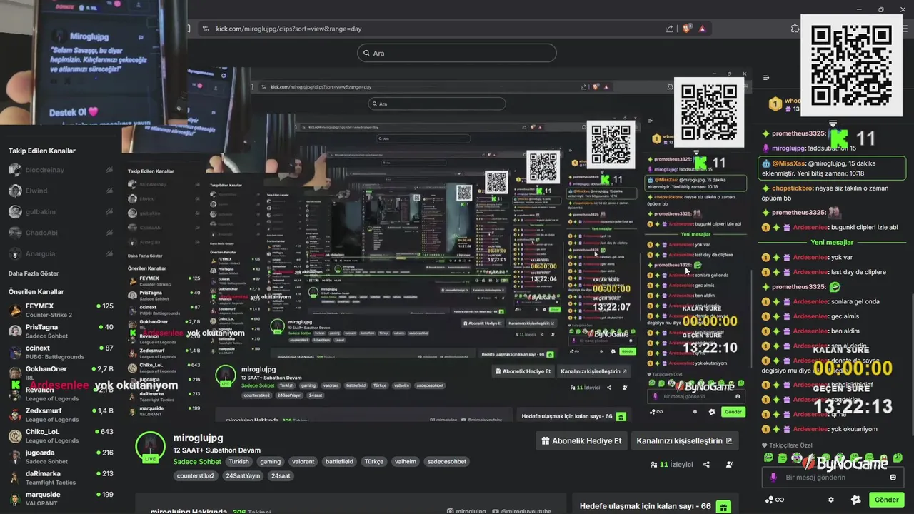Image resolution: width=914 pixels, height=514 pixels.
Task: Click Abonelik Hediye Et in first nested window
Action: tap(523, 371)
